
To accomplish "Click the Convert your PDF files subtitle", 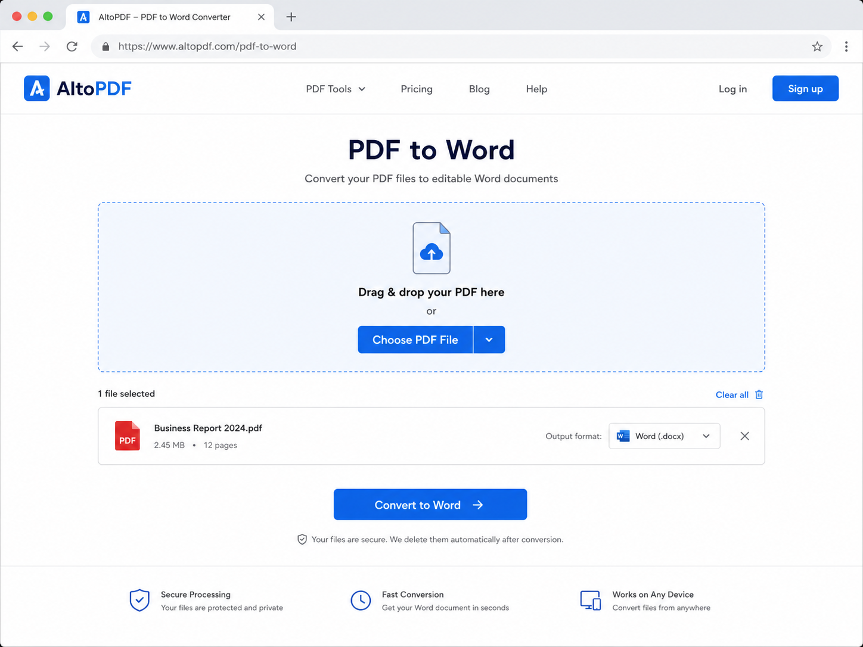I will (431, 179).
